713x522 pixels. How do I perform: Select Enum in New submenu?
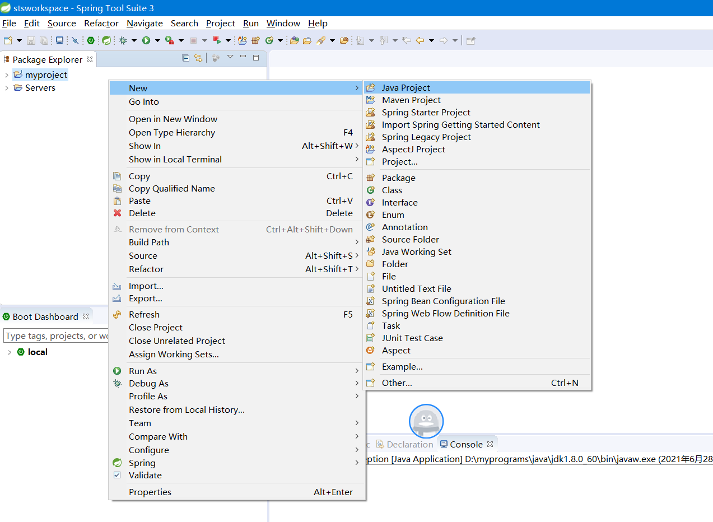coord(477,215)
